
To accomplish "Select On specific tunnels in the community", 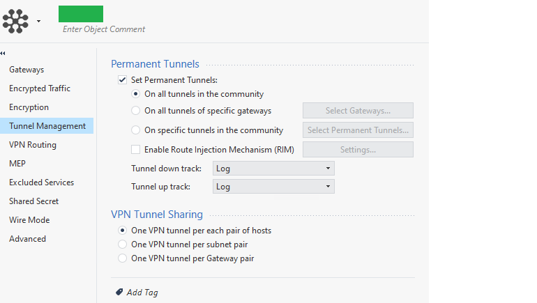I will coord(135,130).
